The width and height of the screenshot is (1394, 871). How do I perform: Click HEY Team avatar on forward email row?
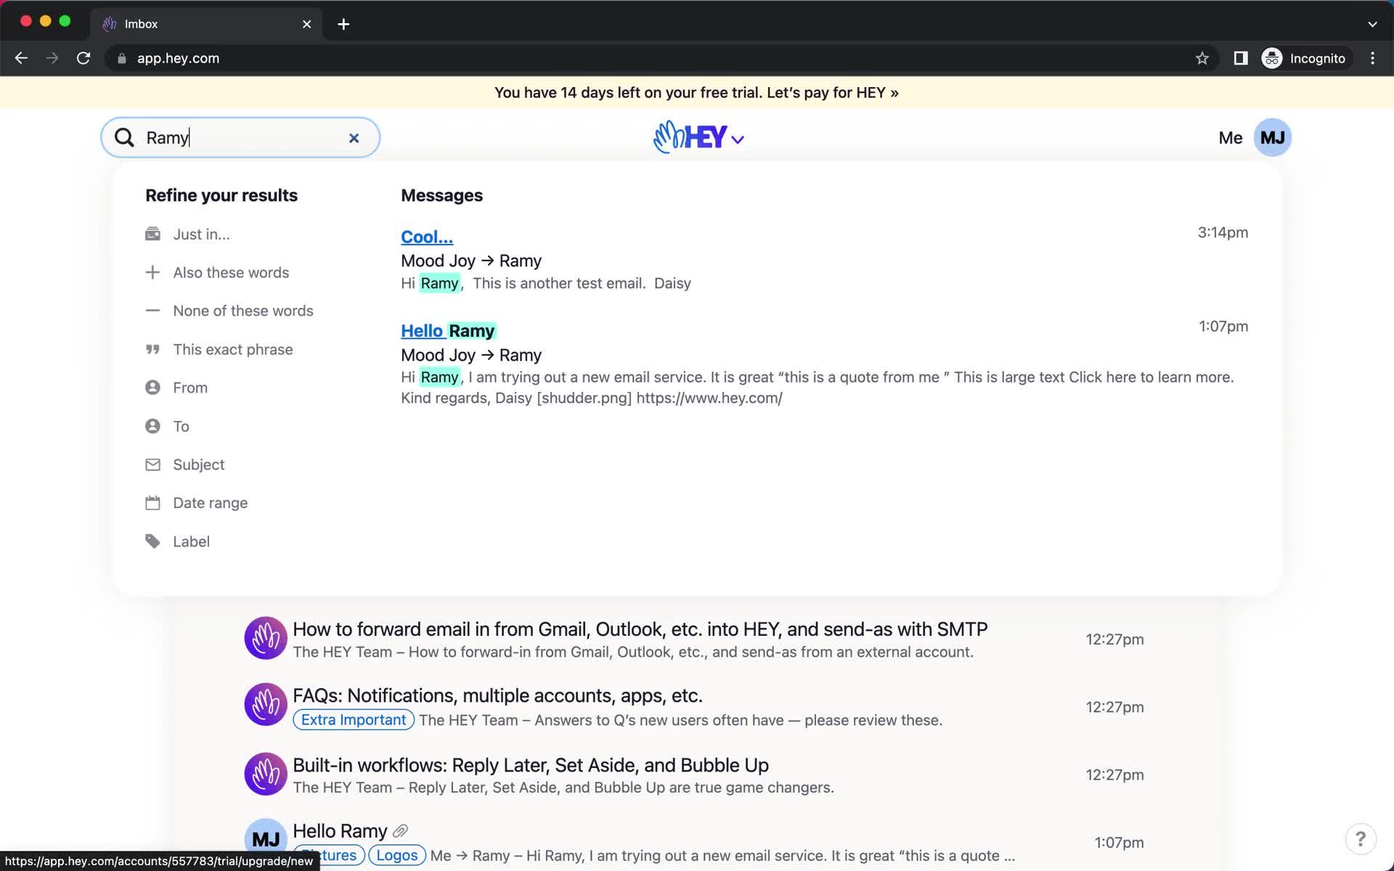[x=266, y=638]
